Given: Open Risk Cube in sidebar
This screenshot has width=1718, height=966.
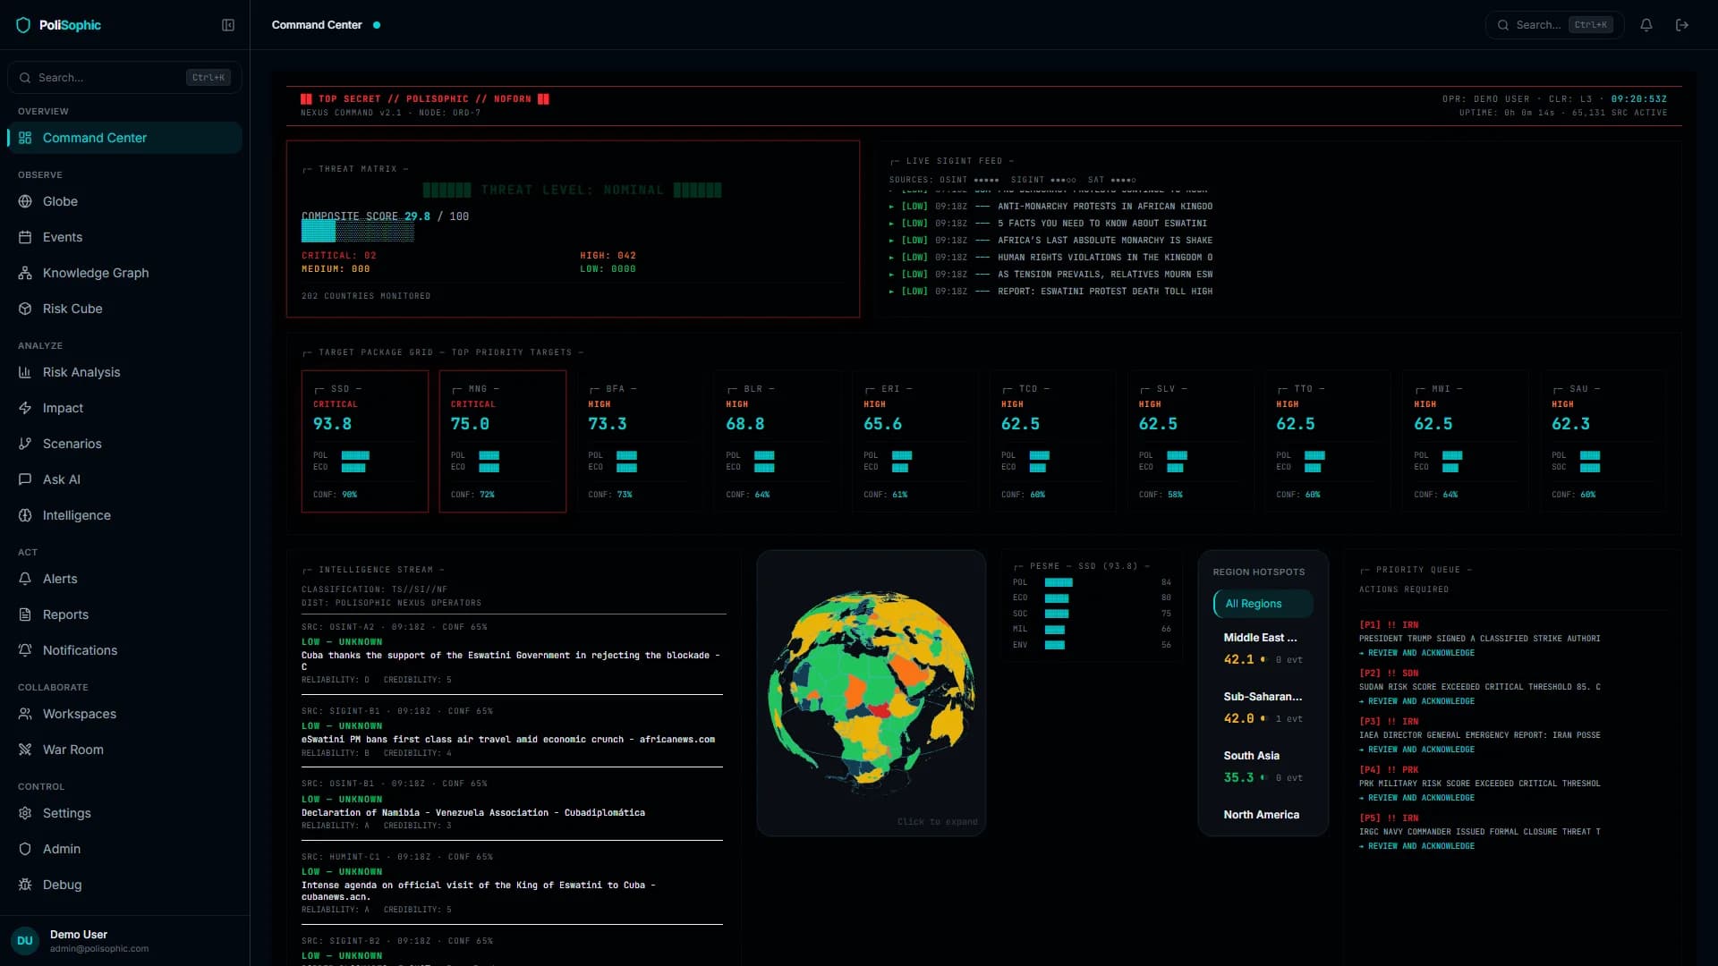Looking at the screenshot, I should [x=124, y=309].
